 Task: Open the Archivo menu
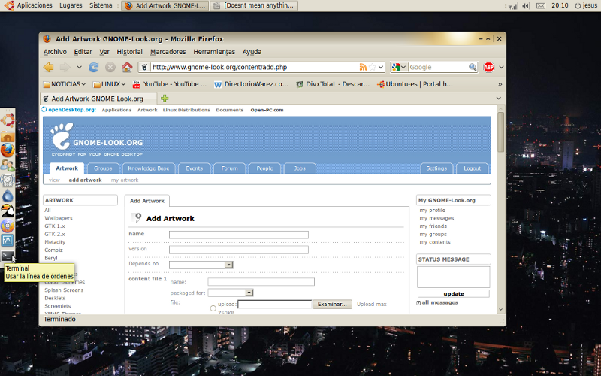click(x=55, y=52)
